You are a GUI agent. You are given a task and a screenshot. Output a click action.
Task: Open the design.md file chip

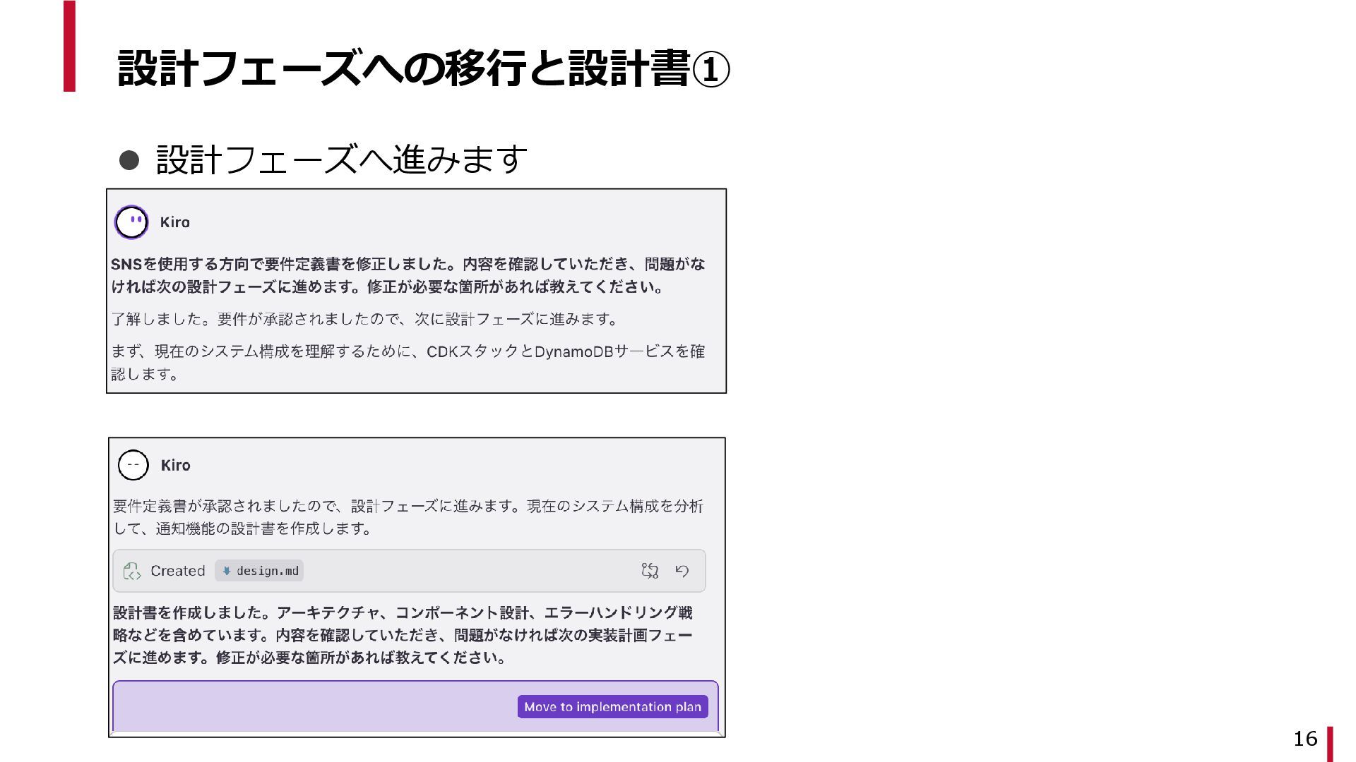259,571
